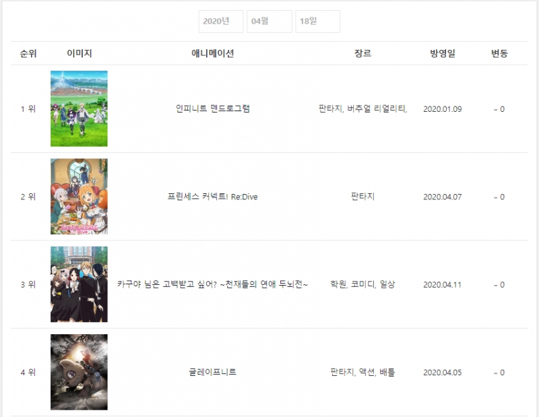
Task: Click the 판타지, 액션, 배틀 genre text
Action: click(x=362, y=372)
